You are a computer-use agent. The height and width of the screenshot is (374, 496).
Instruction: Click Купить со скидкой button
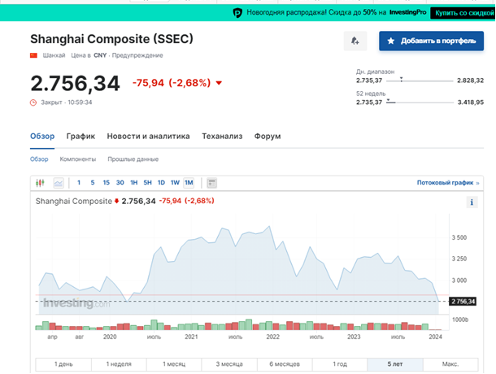463,13
